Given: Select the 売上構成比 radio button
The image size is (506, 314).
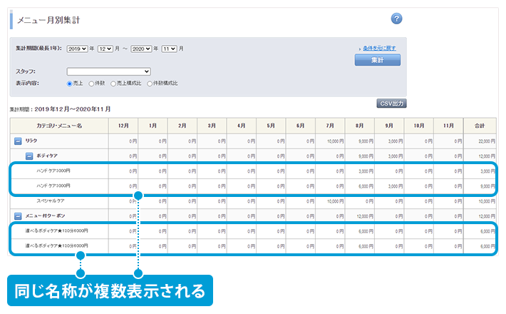Looking at the screenshot, I should [113, 83].
